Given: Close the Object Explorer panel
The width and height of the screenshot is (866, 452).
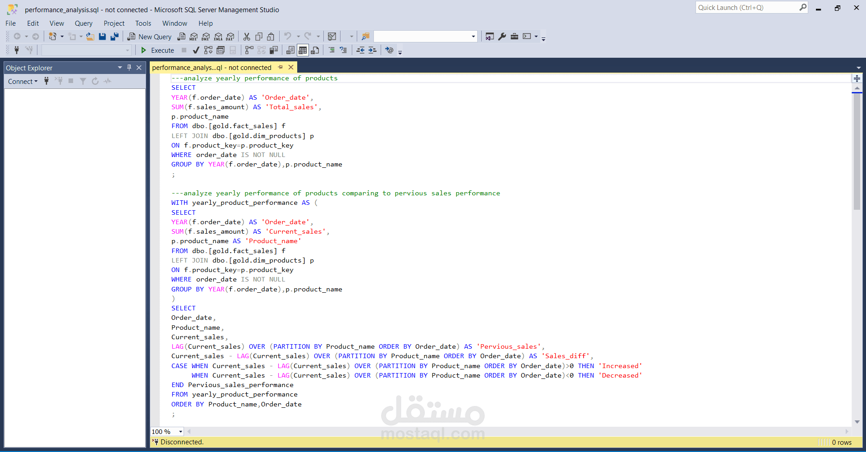Looking at the screenshot, I should pos(139,68).
